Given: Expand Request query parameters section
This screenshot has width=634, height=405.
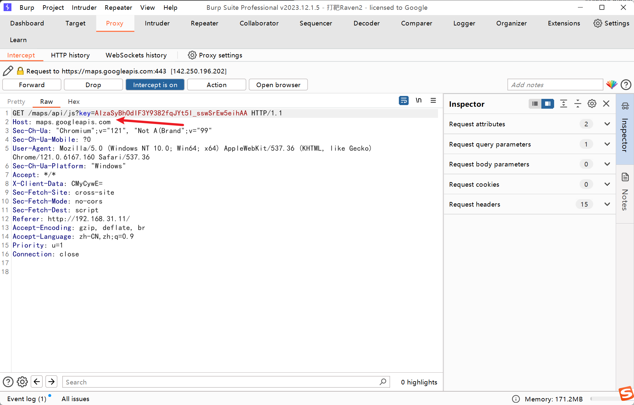Looking at the screenshot, I should (607, 144).
